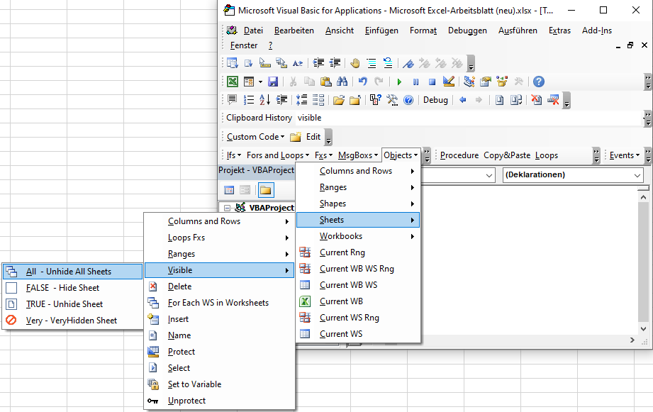Open the Bearbeiten menu
The width and height of the screenshot is (653, 412).
tap(294, 30)
